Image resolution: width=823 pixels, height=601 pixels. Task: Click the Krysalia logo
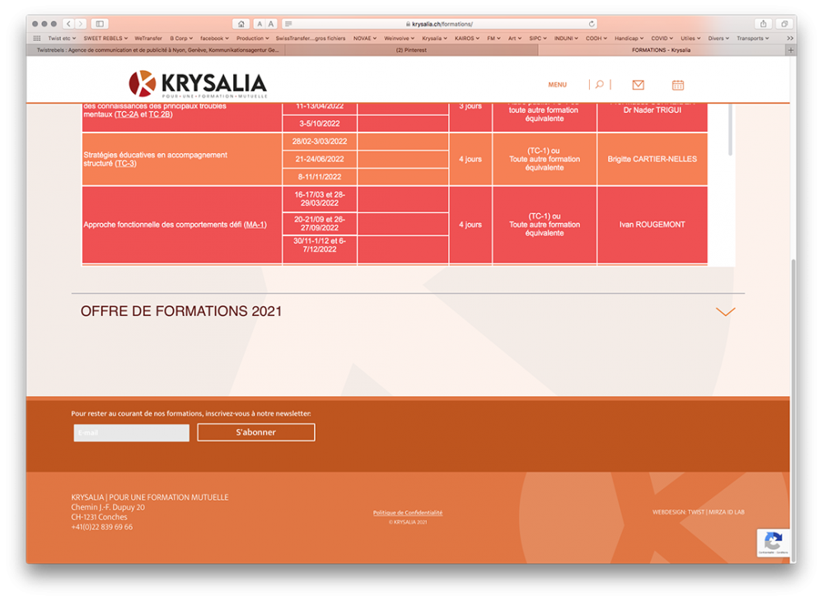(x=197, y=82)
